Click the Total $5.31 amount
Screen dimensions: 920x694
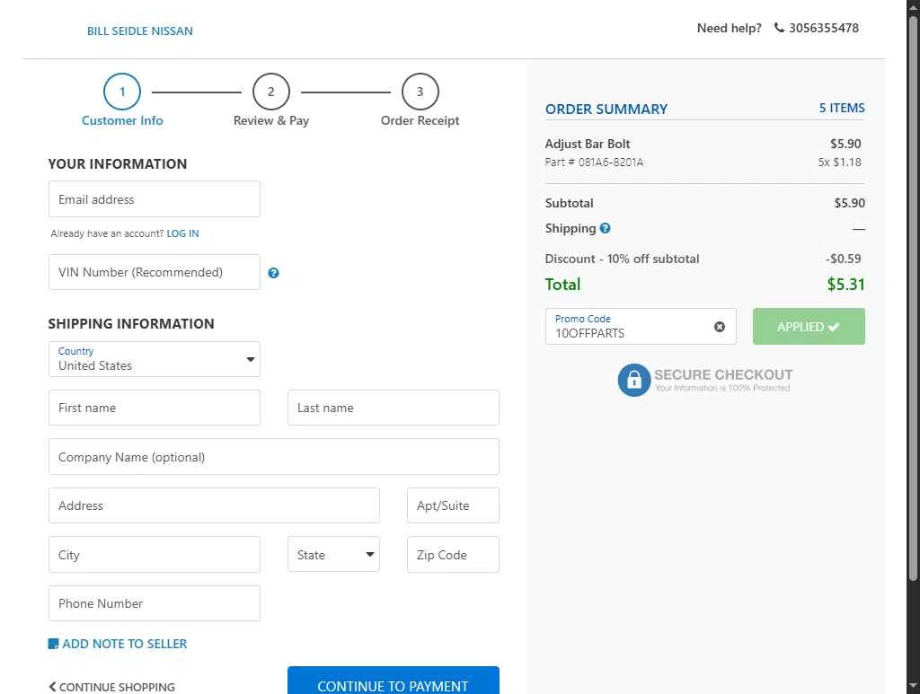[x=845, y=285]
